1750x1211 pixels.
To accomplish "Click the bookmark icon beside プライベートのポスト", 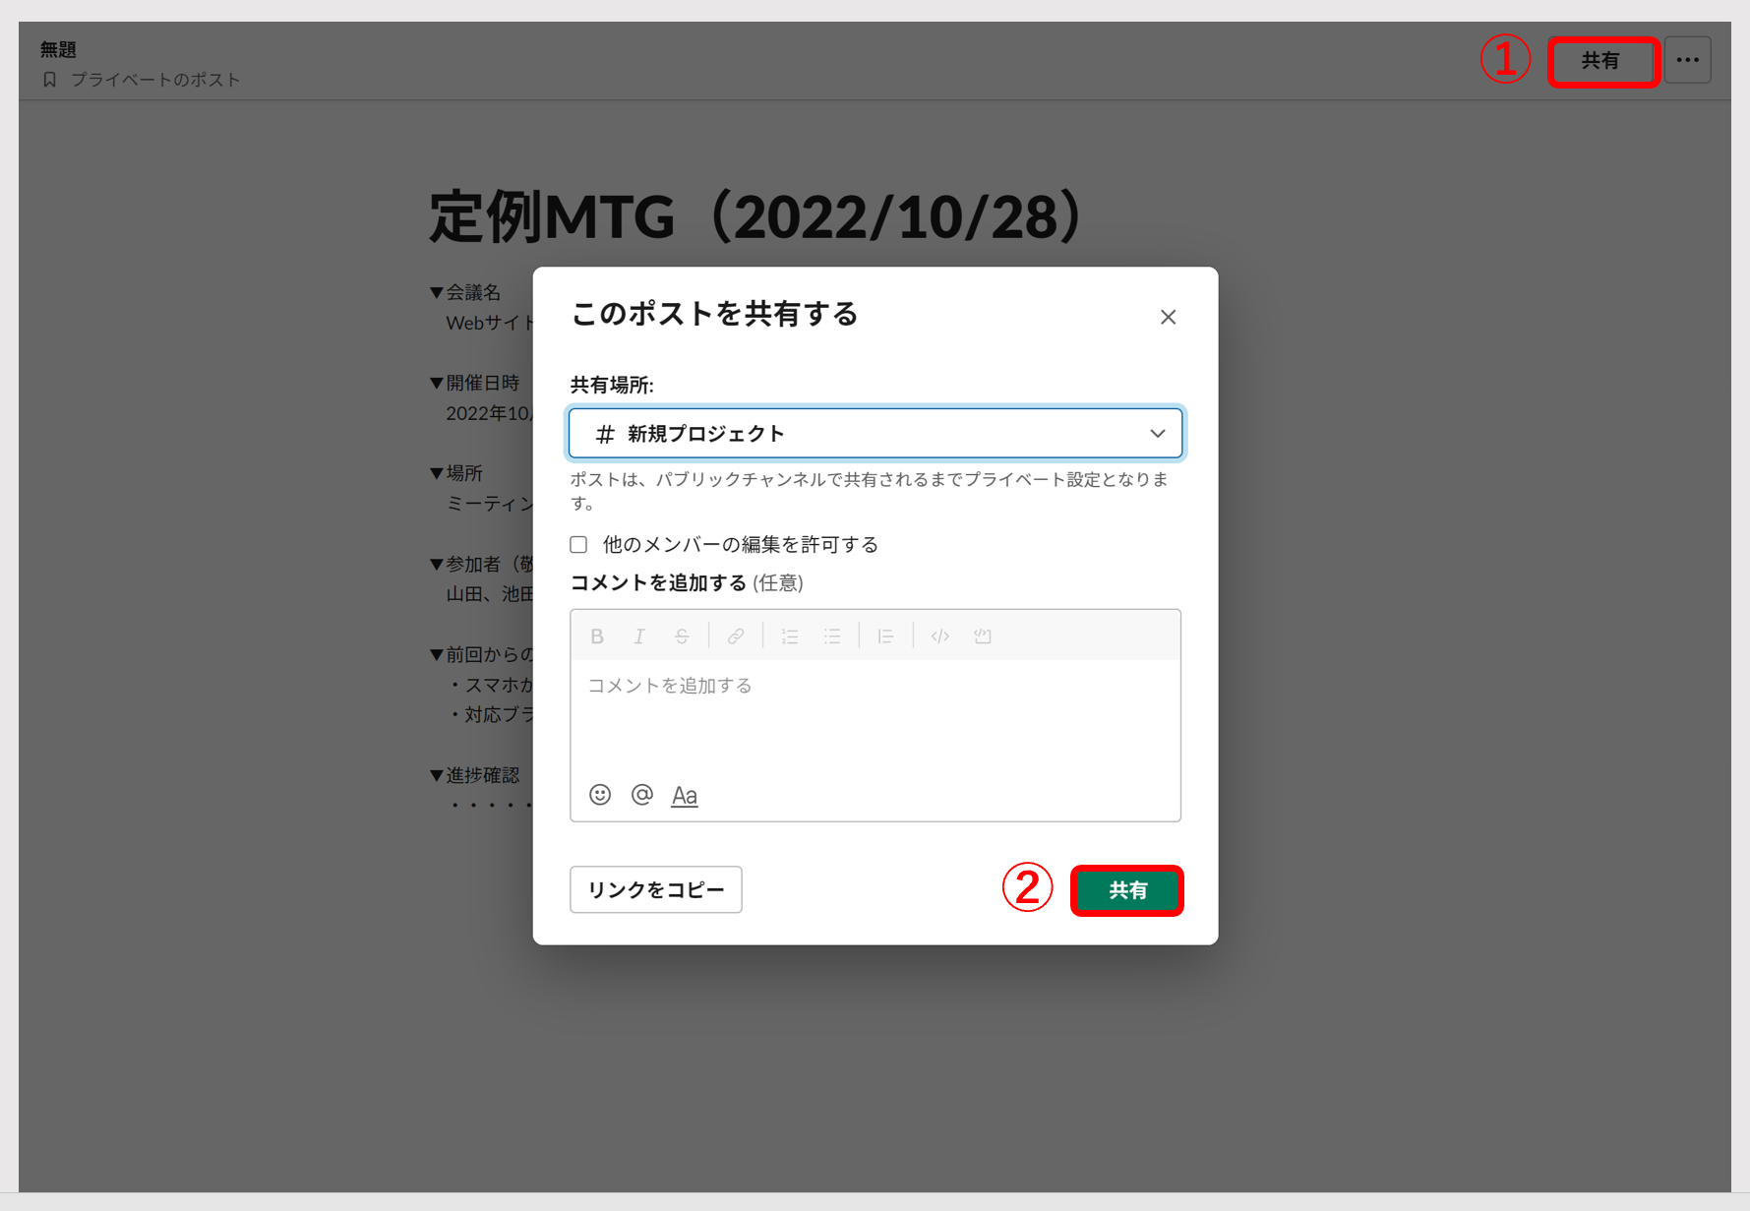I will [x=48, y=80].
